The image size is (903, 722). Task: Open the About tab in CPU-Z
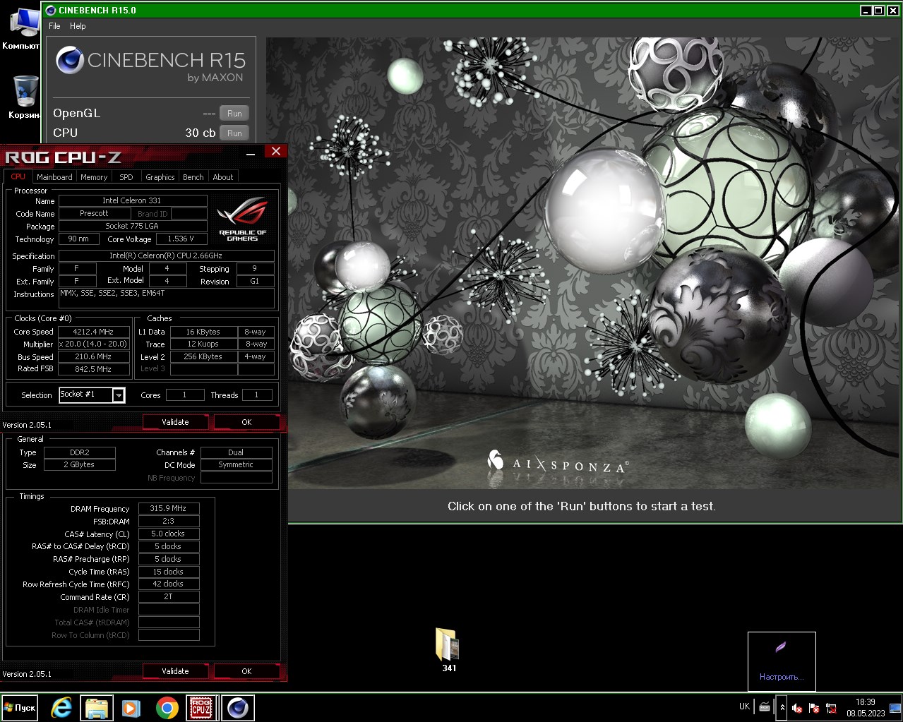[223, 177]
